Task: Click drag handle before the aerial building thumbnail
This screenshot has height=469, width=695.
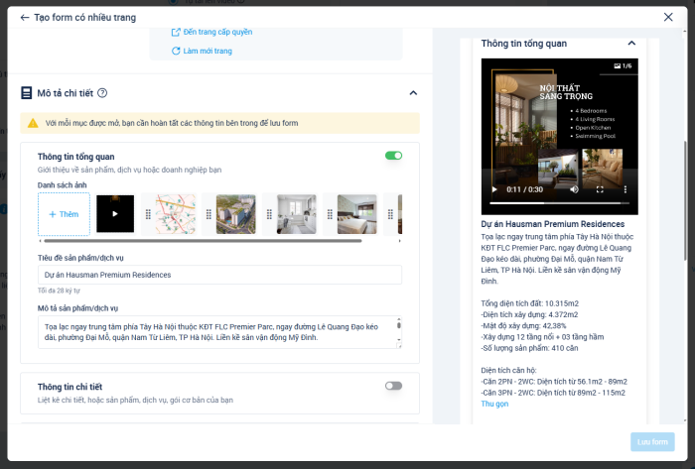Action: point(208,214)
